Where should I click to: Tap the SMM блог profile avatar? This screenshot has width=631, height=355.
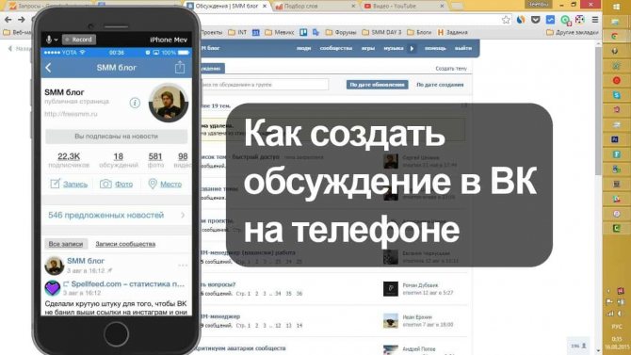[x=169, y=103]
